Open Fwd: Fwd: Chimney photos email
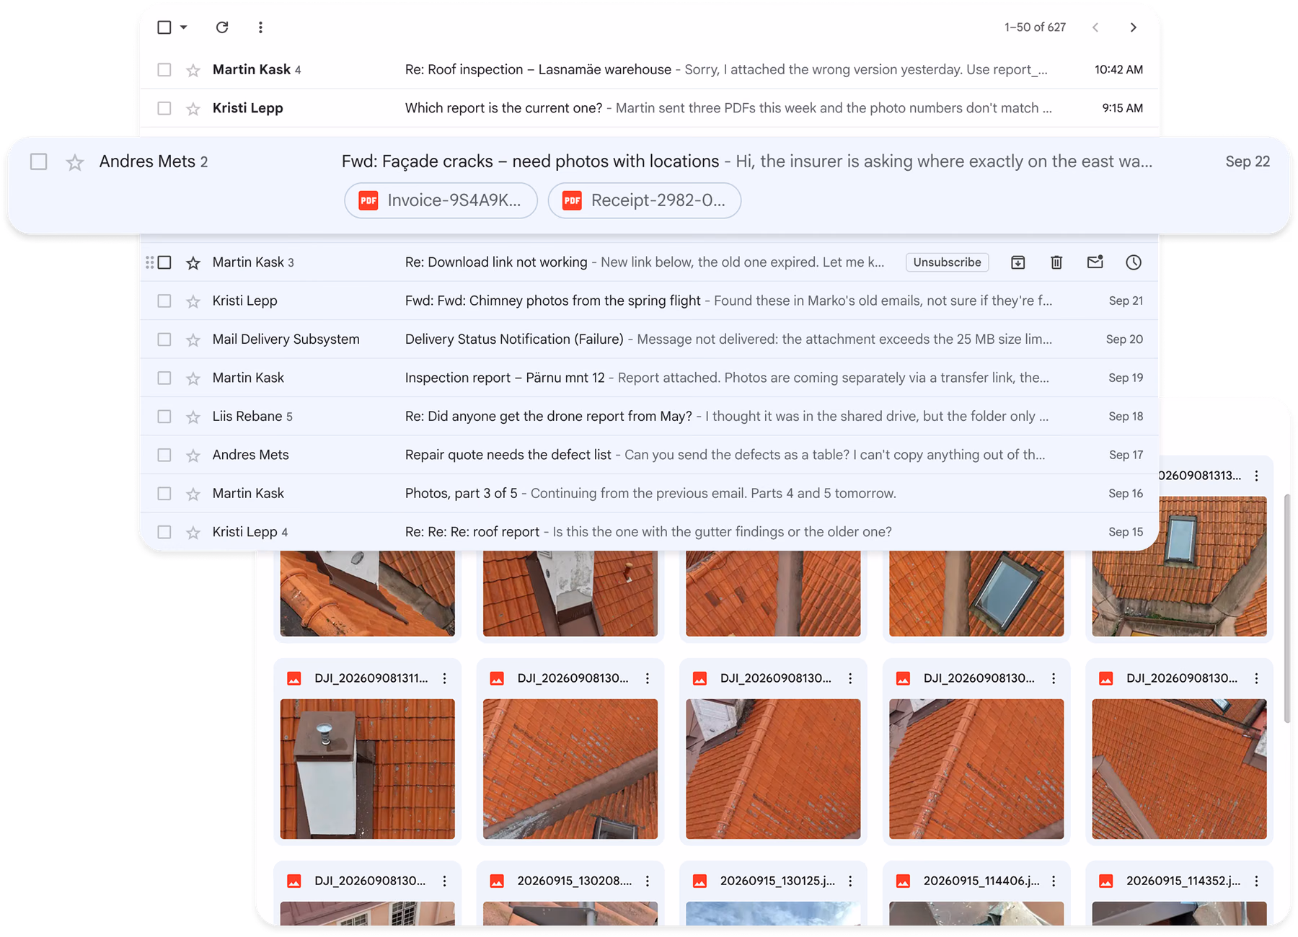The image size is (1298, 937). (x=649, y=301)
